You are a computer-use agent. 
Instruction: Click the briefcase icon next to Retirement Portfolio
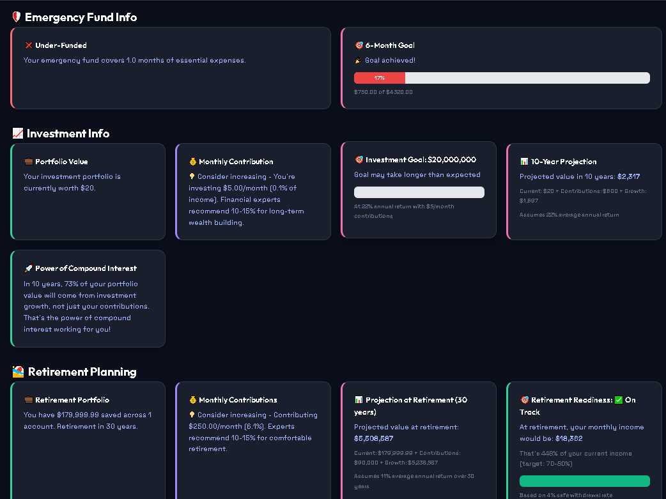click(29, 400)
